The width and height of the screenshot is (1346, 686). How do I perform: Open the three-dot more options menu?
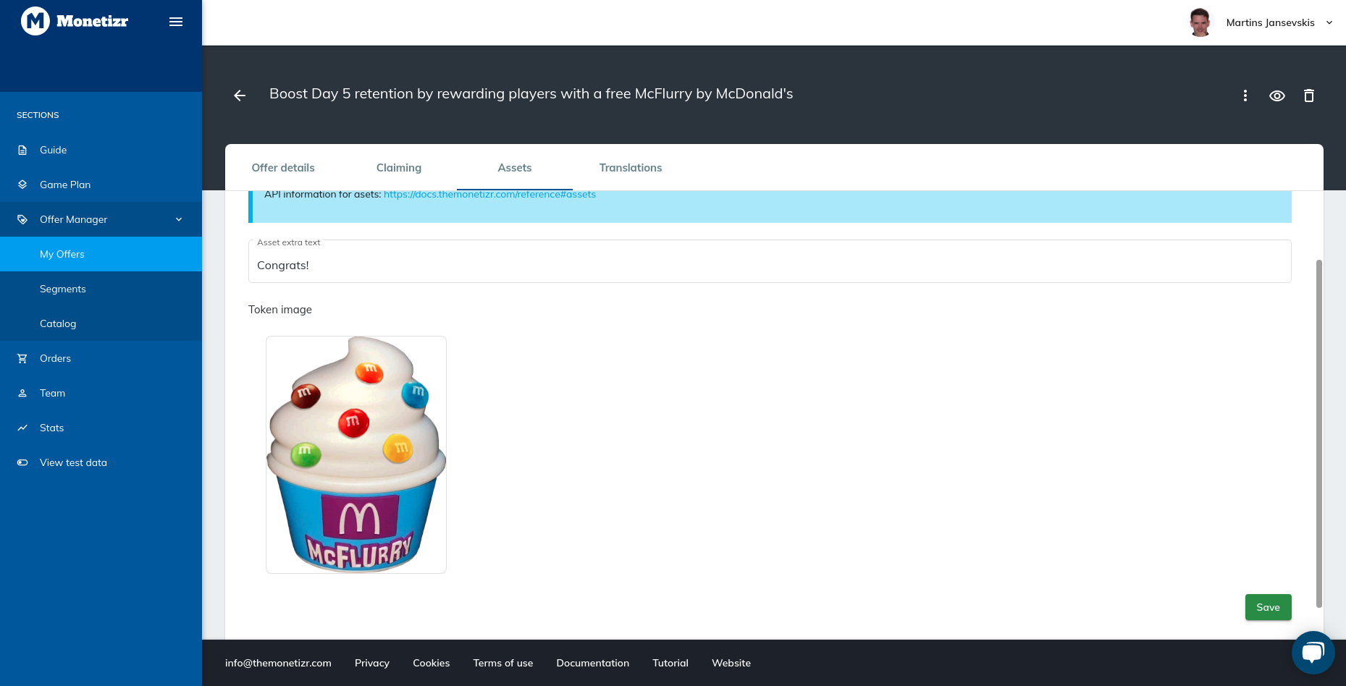[x=1245, y=96]
